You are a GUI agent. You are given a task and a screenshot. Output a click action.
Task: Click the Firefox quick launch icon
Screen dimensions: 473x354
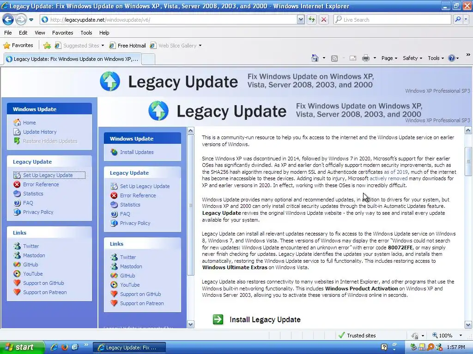click(x=65, y=348)
